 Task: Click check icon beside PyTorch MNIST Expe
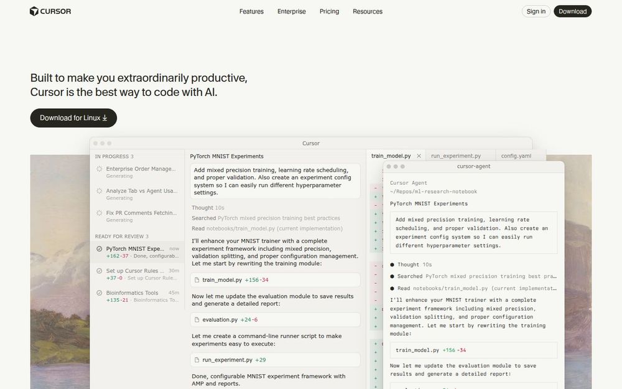(x=99, y=249)
